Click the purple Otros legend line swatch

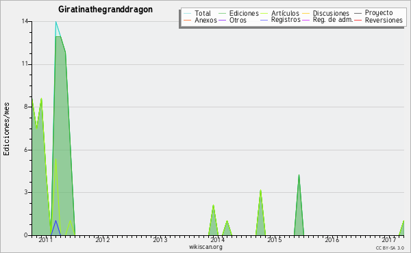(222, 20)
